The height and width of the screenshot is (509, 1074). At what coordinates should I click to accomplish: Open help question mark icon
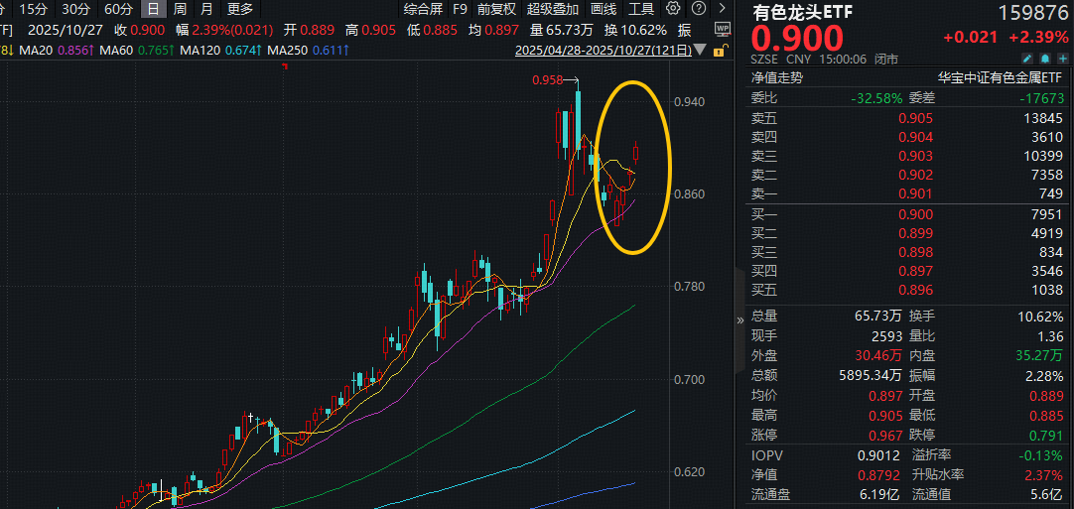coord(698,9)
